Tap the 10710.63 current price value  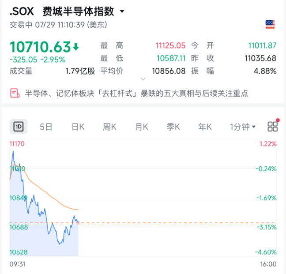(x=40, y=47)
